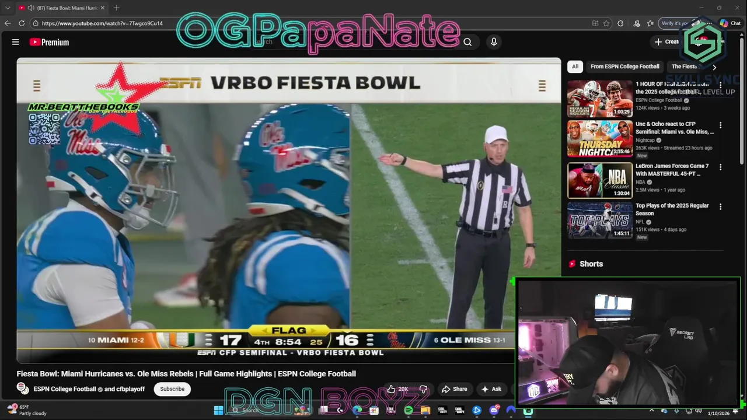The height and width of the screenshot is (420, 747).
Task: Open the Windows Start menu
Action: pyautogui.click(x=218, y=410)
